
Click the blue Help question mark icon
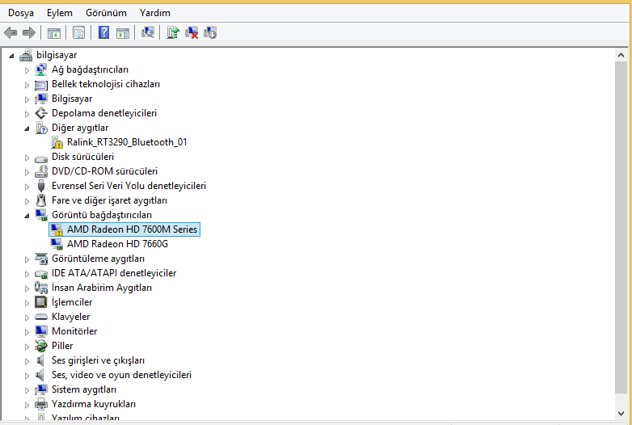click(x=103, y=32)
